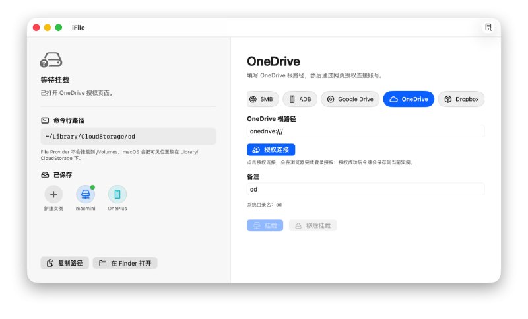
Task: Switch to the ADB tab
Action: point(300,99)
